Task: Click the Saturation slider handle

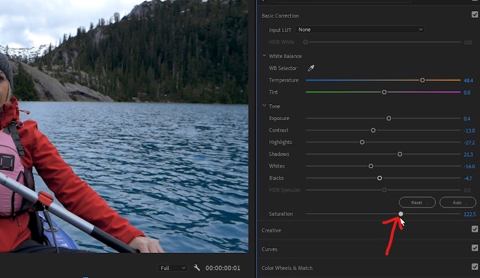Action: point(401,214)
